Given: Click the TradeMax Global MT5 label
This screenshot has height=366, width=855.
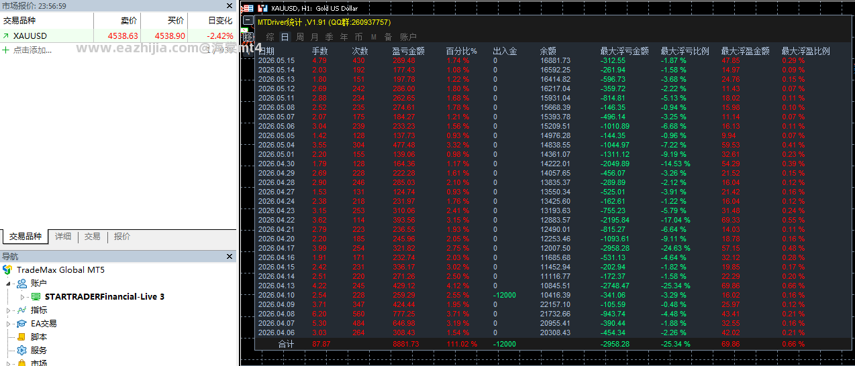Looking at the screenshot, I should (61, 269).
